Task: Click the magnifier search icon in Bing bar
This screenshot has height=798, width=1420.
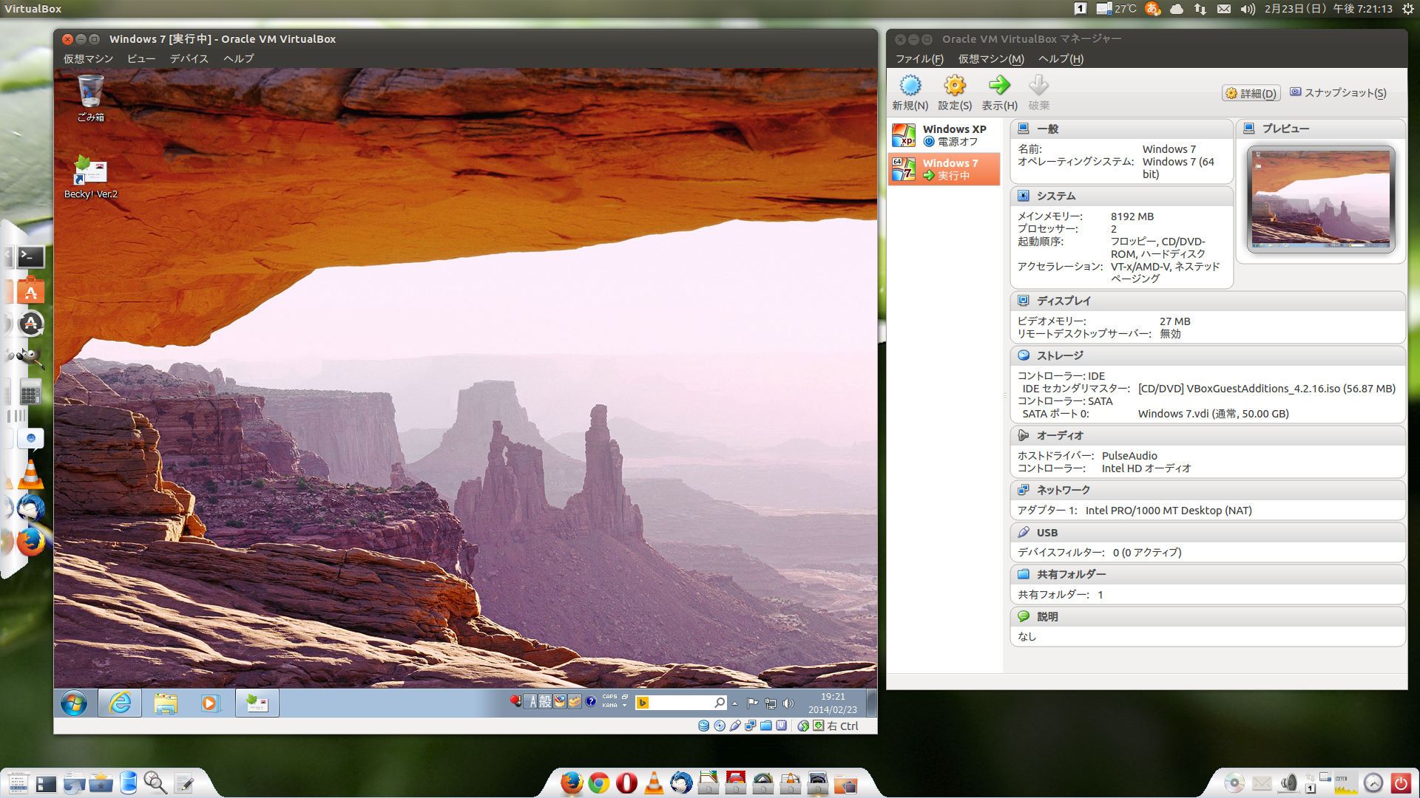Action: click(x=719, y=703)
